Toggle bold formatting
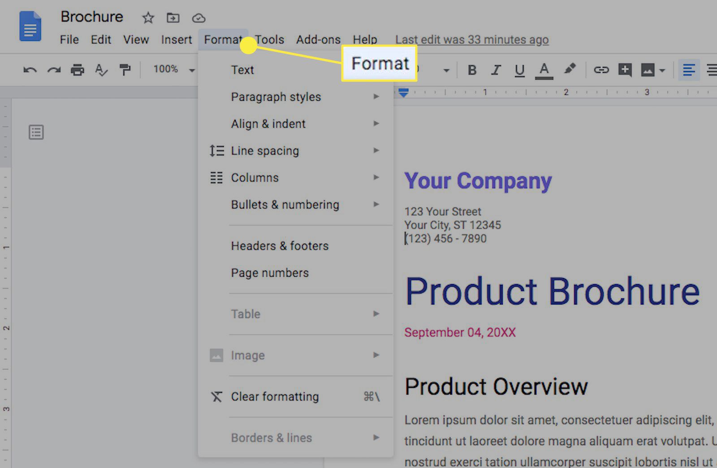The width and height of the screenshot is (717, 468). 472,70
